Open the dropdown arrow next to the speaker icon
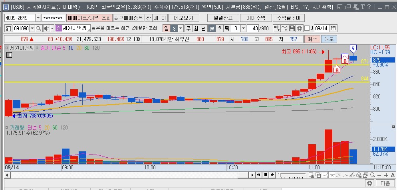This screenshot has width=397, height=190. click(x=52, y=28)
